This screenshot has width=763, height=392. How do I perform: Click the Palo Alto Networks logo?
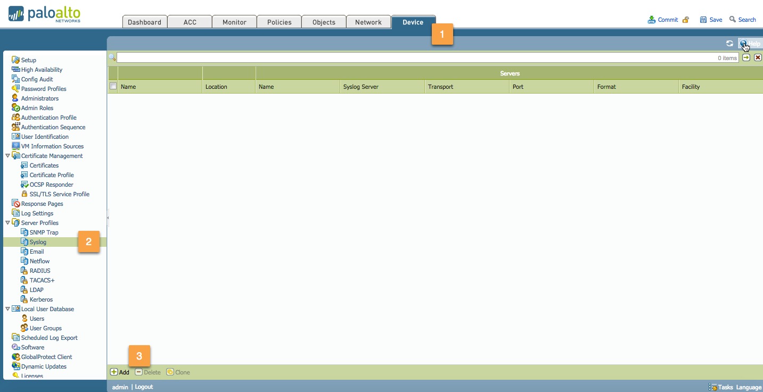coord(44,14)
